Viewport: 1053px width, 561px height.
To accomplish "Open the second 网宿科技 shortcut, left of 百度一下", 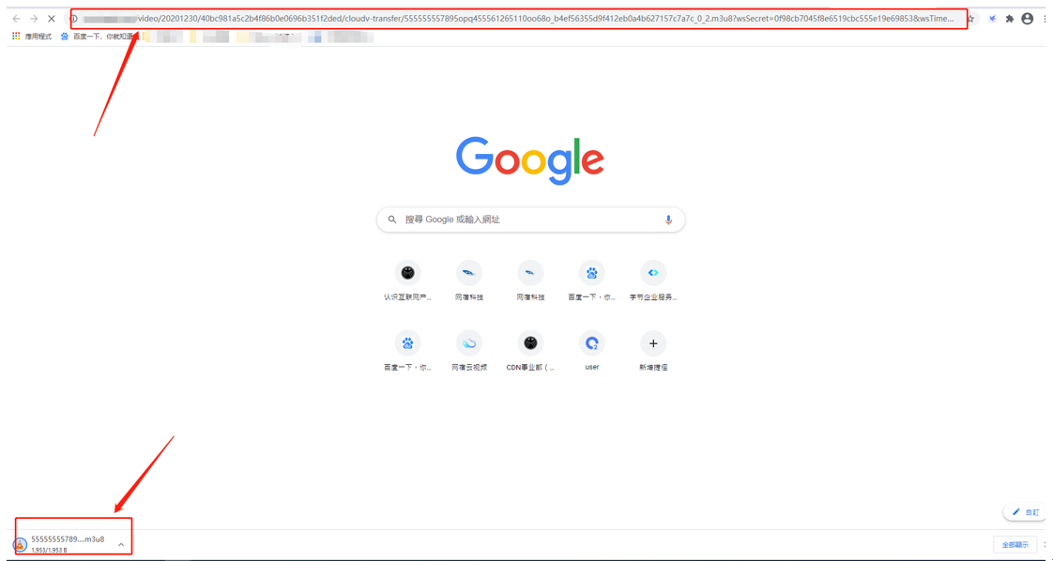I will pyautogui.click(x=530, y=280).
